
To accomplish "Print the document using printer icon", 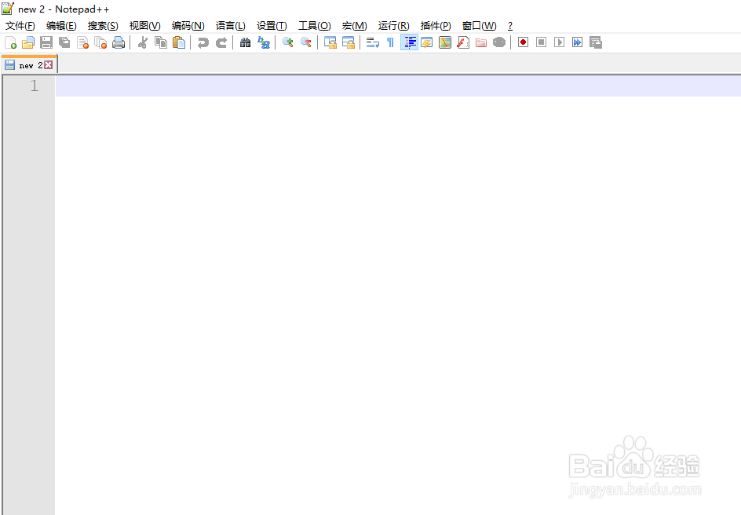I will point(119,42).
